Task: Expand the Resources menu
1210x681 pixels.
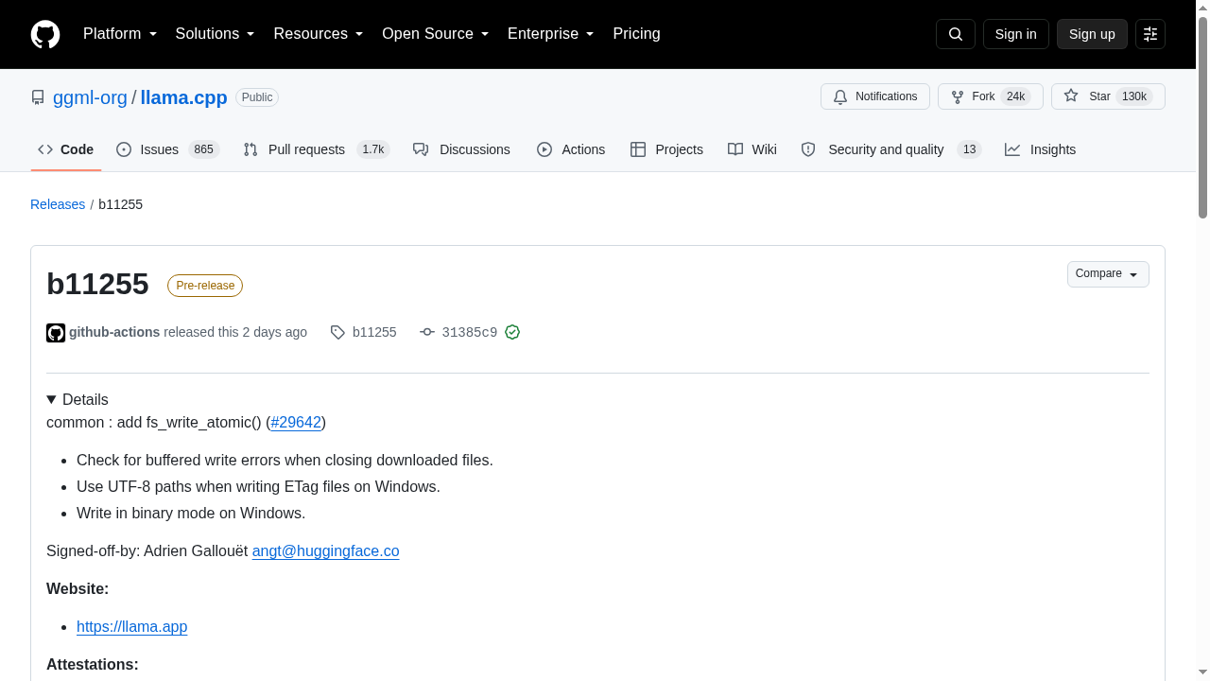Action: pos(319,34)
